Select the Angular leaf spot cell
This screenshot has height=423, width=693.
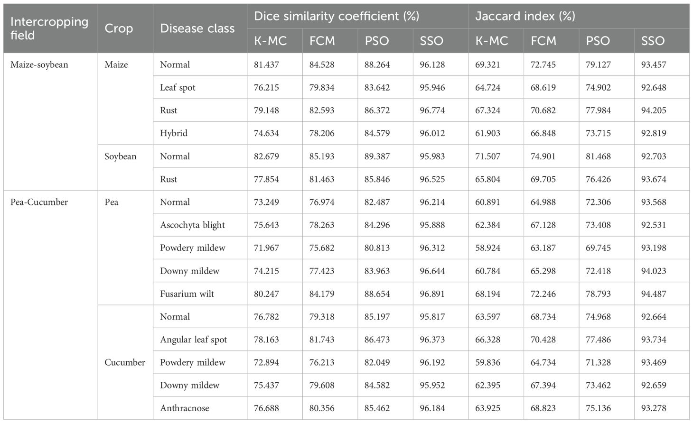pos(194,340)
